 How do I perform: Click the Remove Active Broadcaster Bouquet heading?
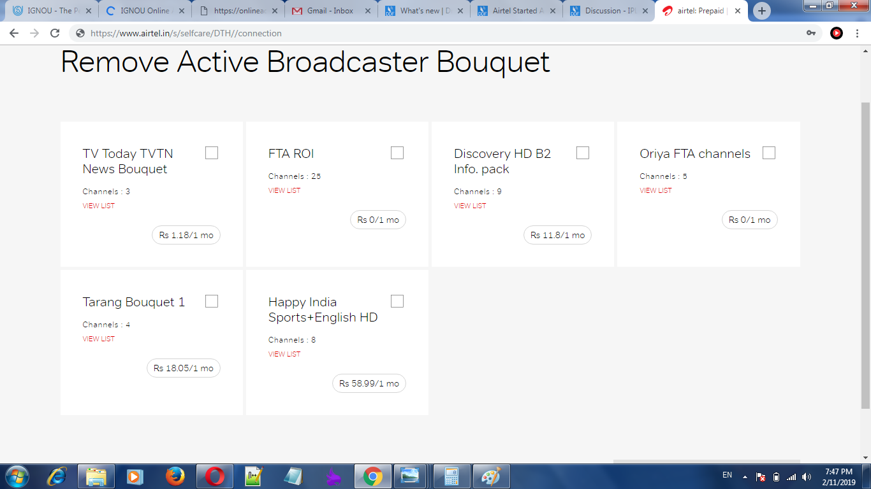click(x=305, y=62)
